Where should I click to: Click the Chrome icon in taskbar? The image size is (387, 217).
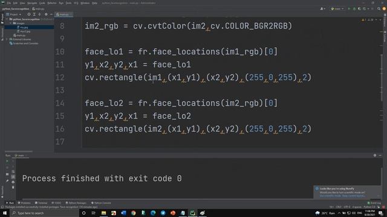click(x=133, y=213)
